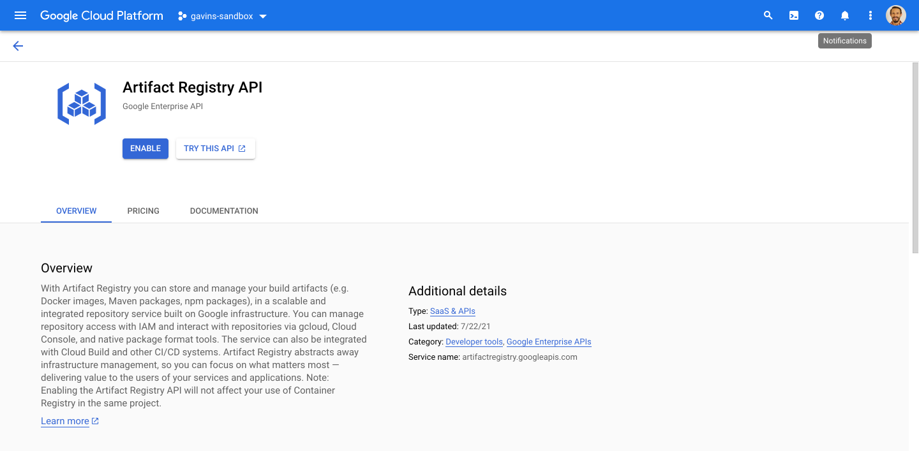Switch to the Pricing tab
This screenshot has width=919, height=451.
click(x=143, y=211)
